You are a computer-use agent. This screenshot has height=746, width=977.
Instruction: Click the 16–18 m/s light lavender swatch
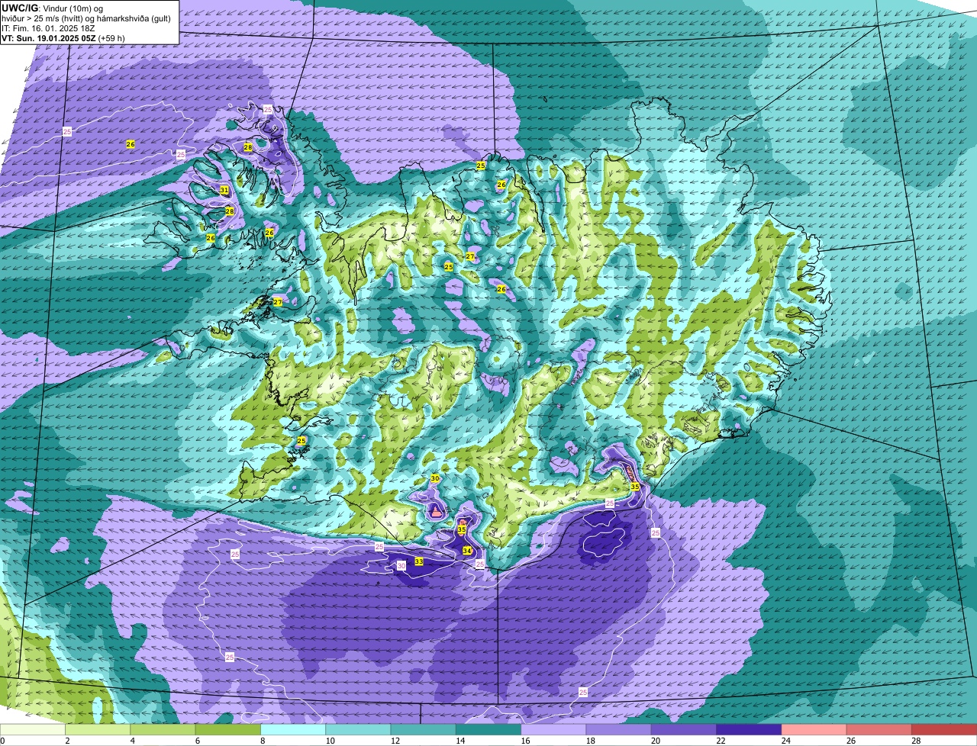click(x=554, y=729)
